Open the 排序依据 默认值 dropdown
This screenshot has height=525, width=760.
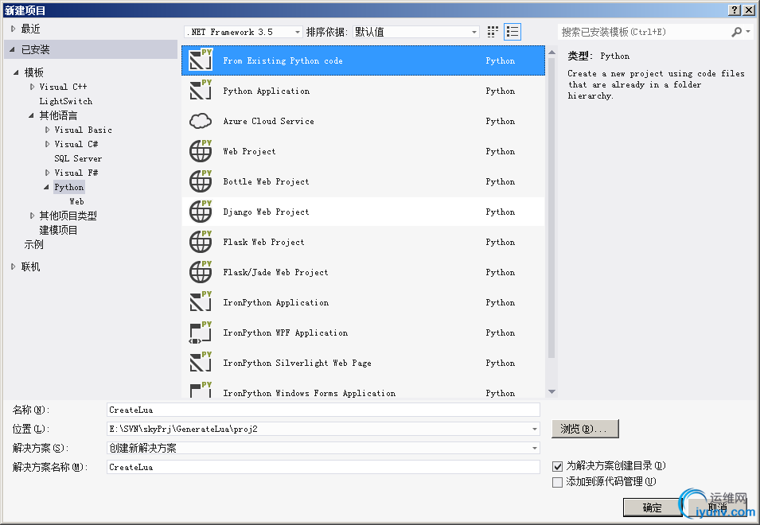pyautogui.click(x=416, y=32)
